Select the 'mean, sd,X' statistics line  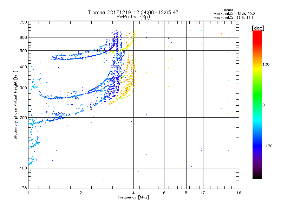(233, 17)
